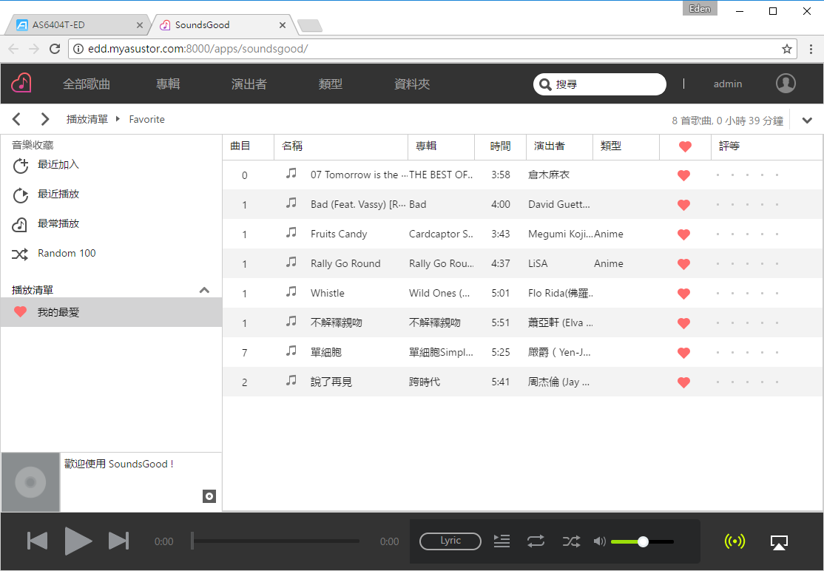Viewport: 824px width, 571px height.
Task: Click the Recently Played (最近播放) icon
Action: click(20, 195)
